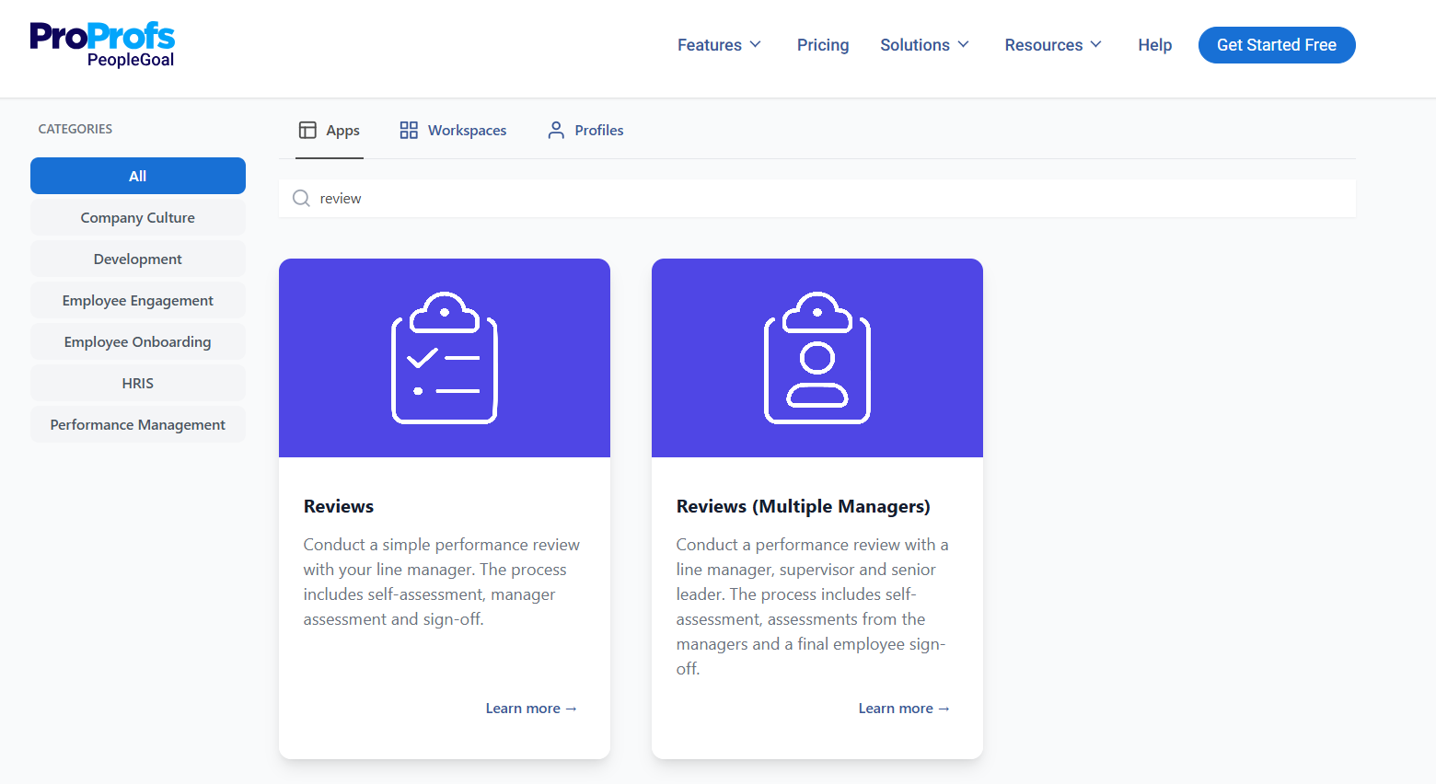Click the search magnifier icon
This screenshot has height=784, width=1436.
point(301,198)
